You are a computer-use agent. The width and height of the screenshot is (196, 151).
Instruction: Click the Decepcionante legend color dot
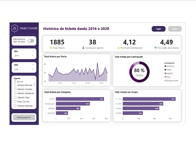pos(165,80)
